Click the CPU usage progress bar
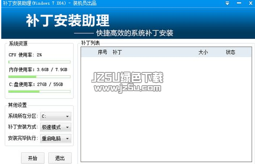The image size is (255, 164). 39,62
